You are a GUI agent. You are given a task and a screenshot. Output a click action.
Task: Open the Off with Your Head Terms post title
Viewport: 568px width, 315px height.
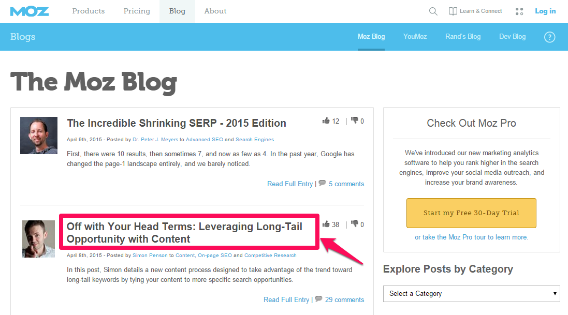pos(184,233)
